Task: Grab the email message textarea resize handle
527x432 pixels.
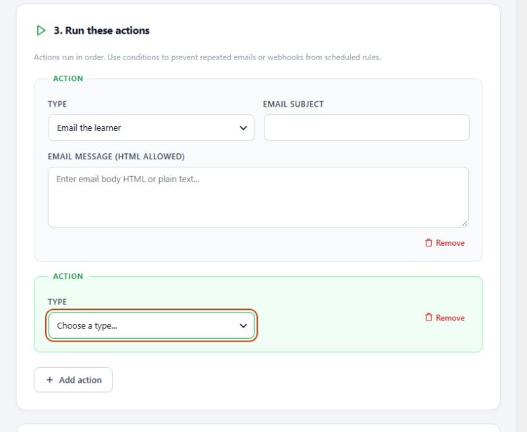Action: 464,223
